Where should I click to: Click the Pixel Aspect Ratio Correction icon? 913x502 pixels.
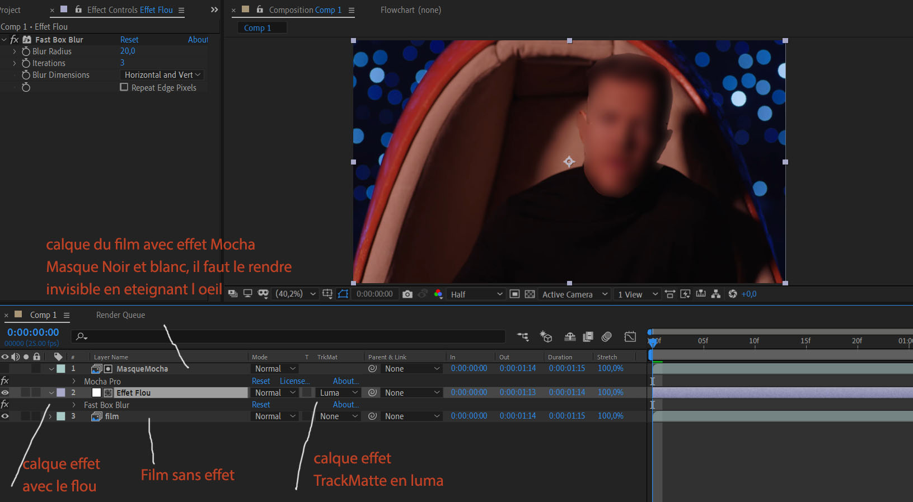669,294
